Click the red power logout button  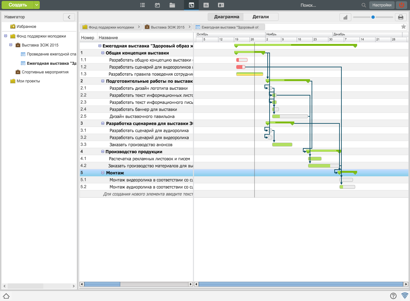coord(402,5)
